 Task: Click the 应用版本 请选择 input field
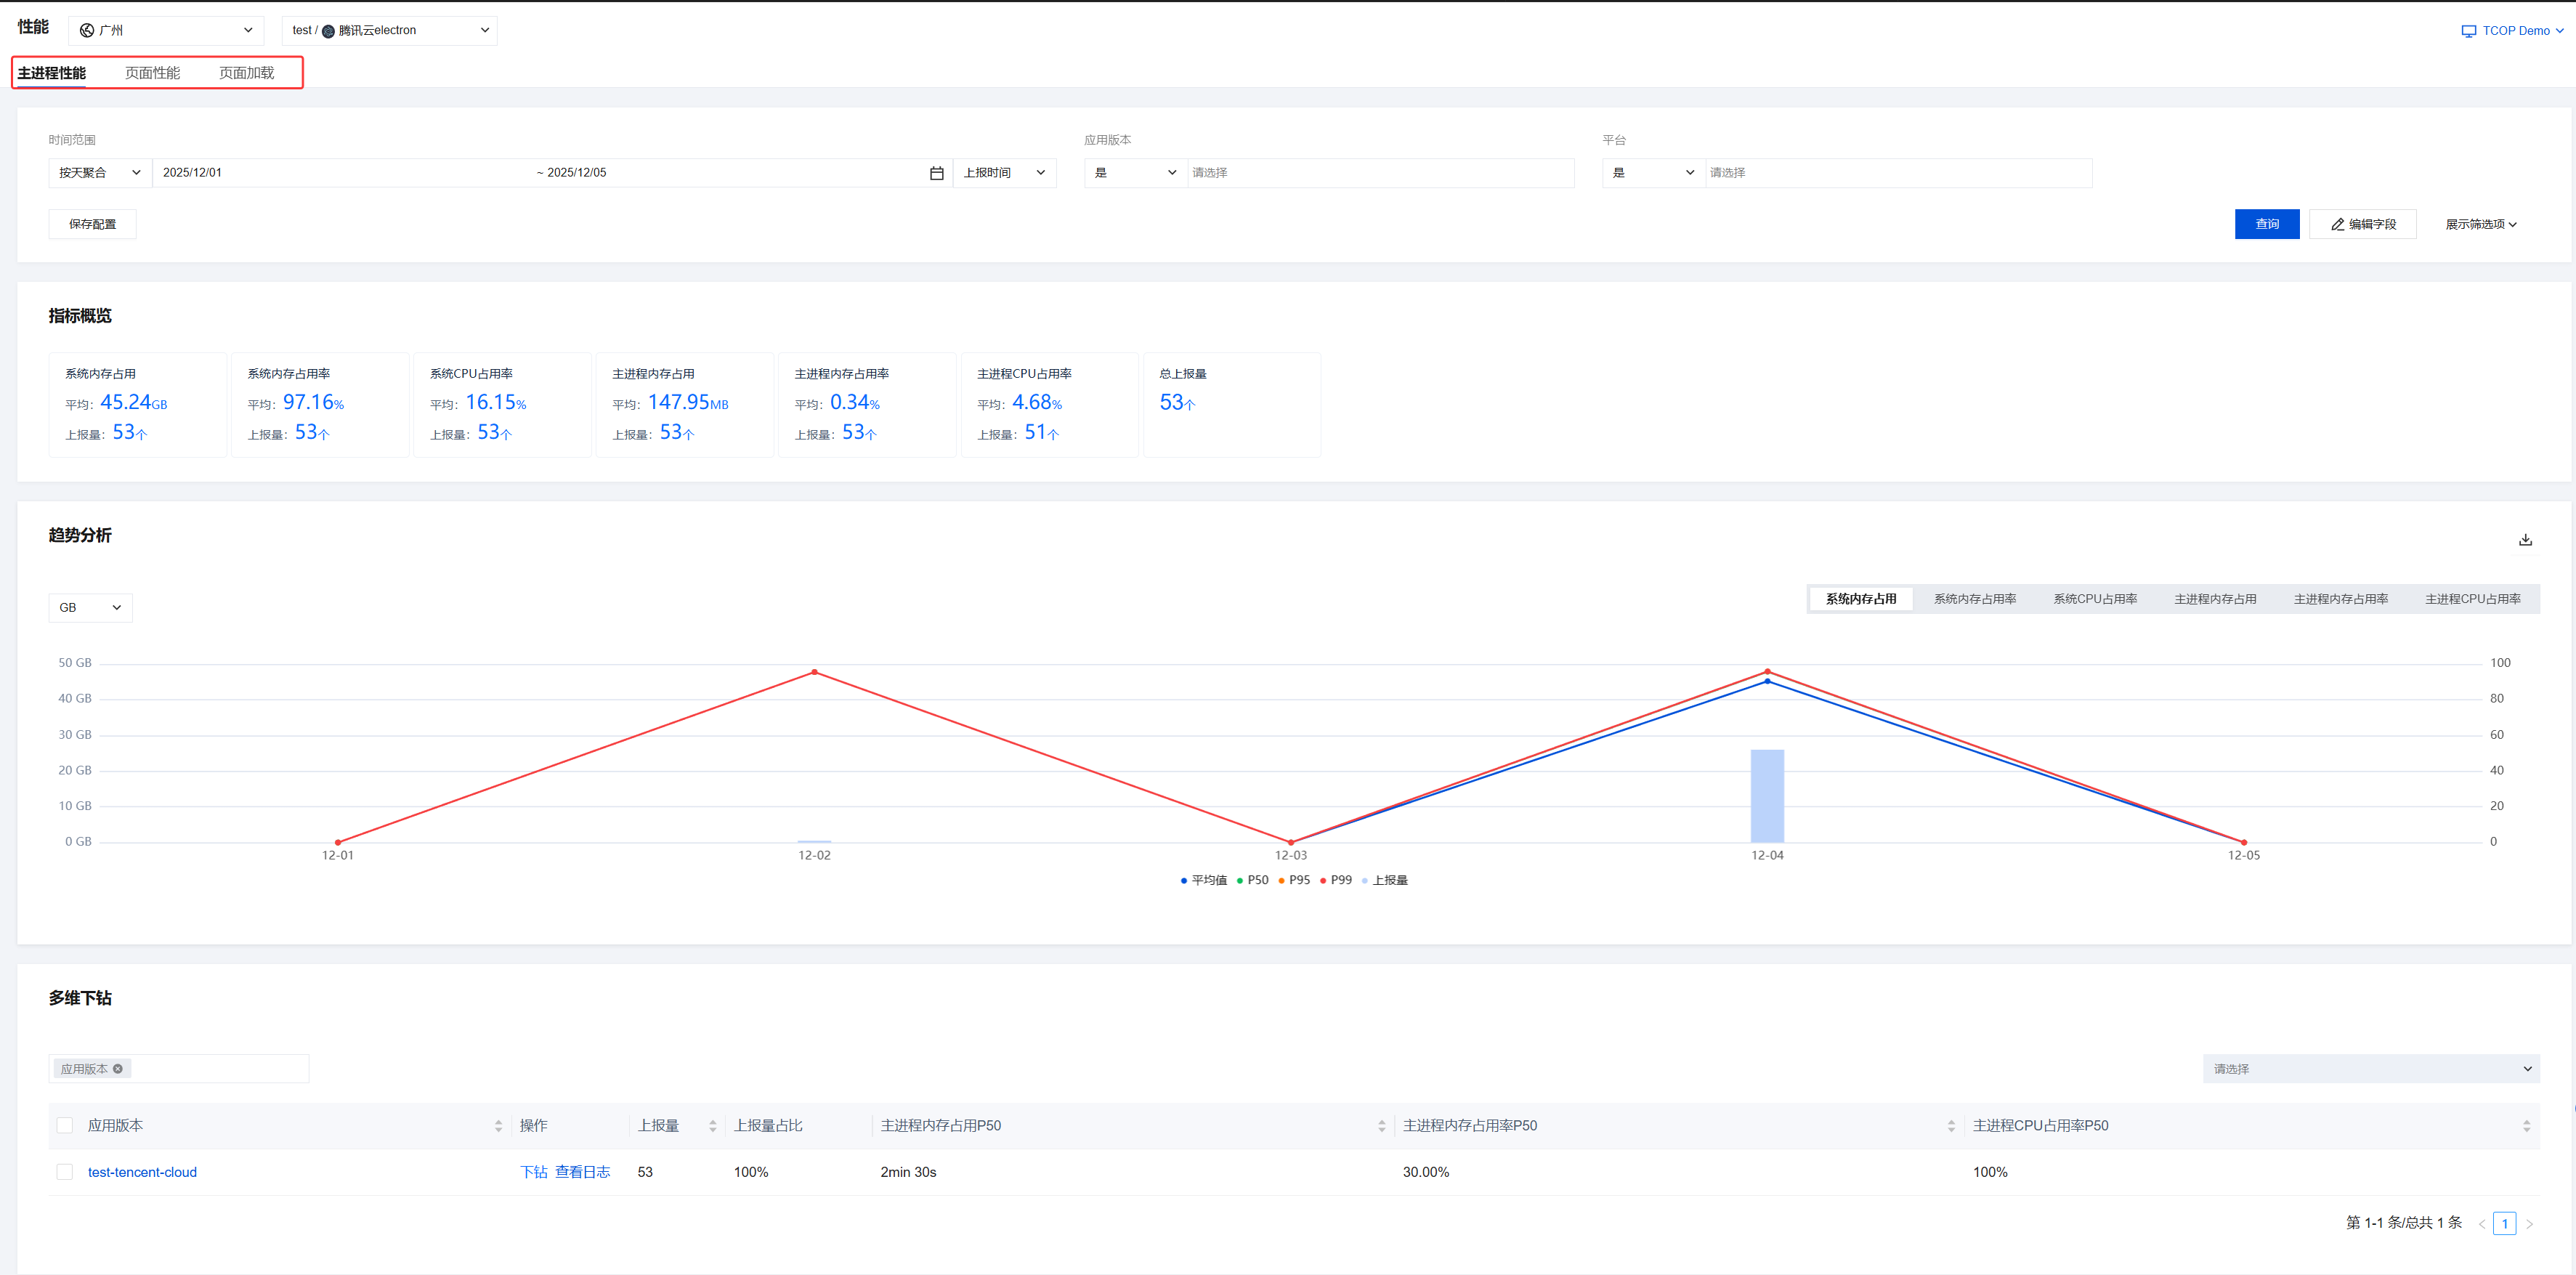(x=1380, y=173)
